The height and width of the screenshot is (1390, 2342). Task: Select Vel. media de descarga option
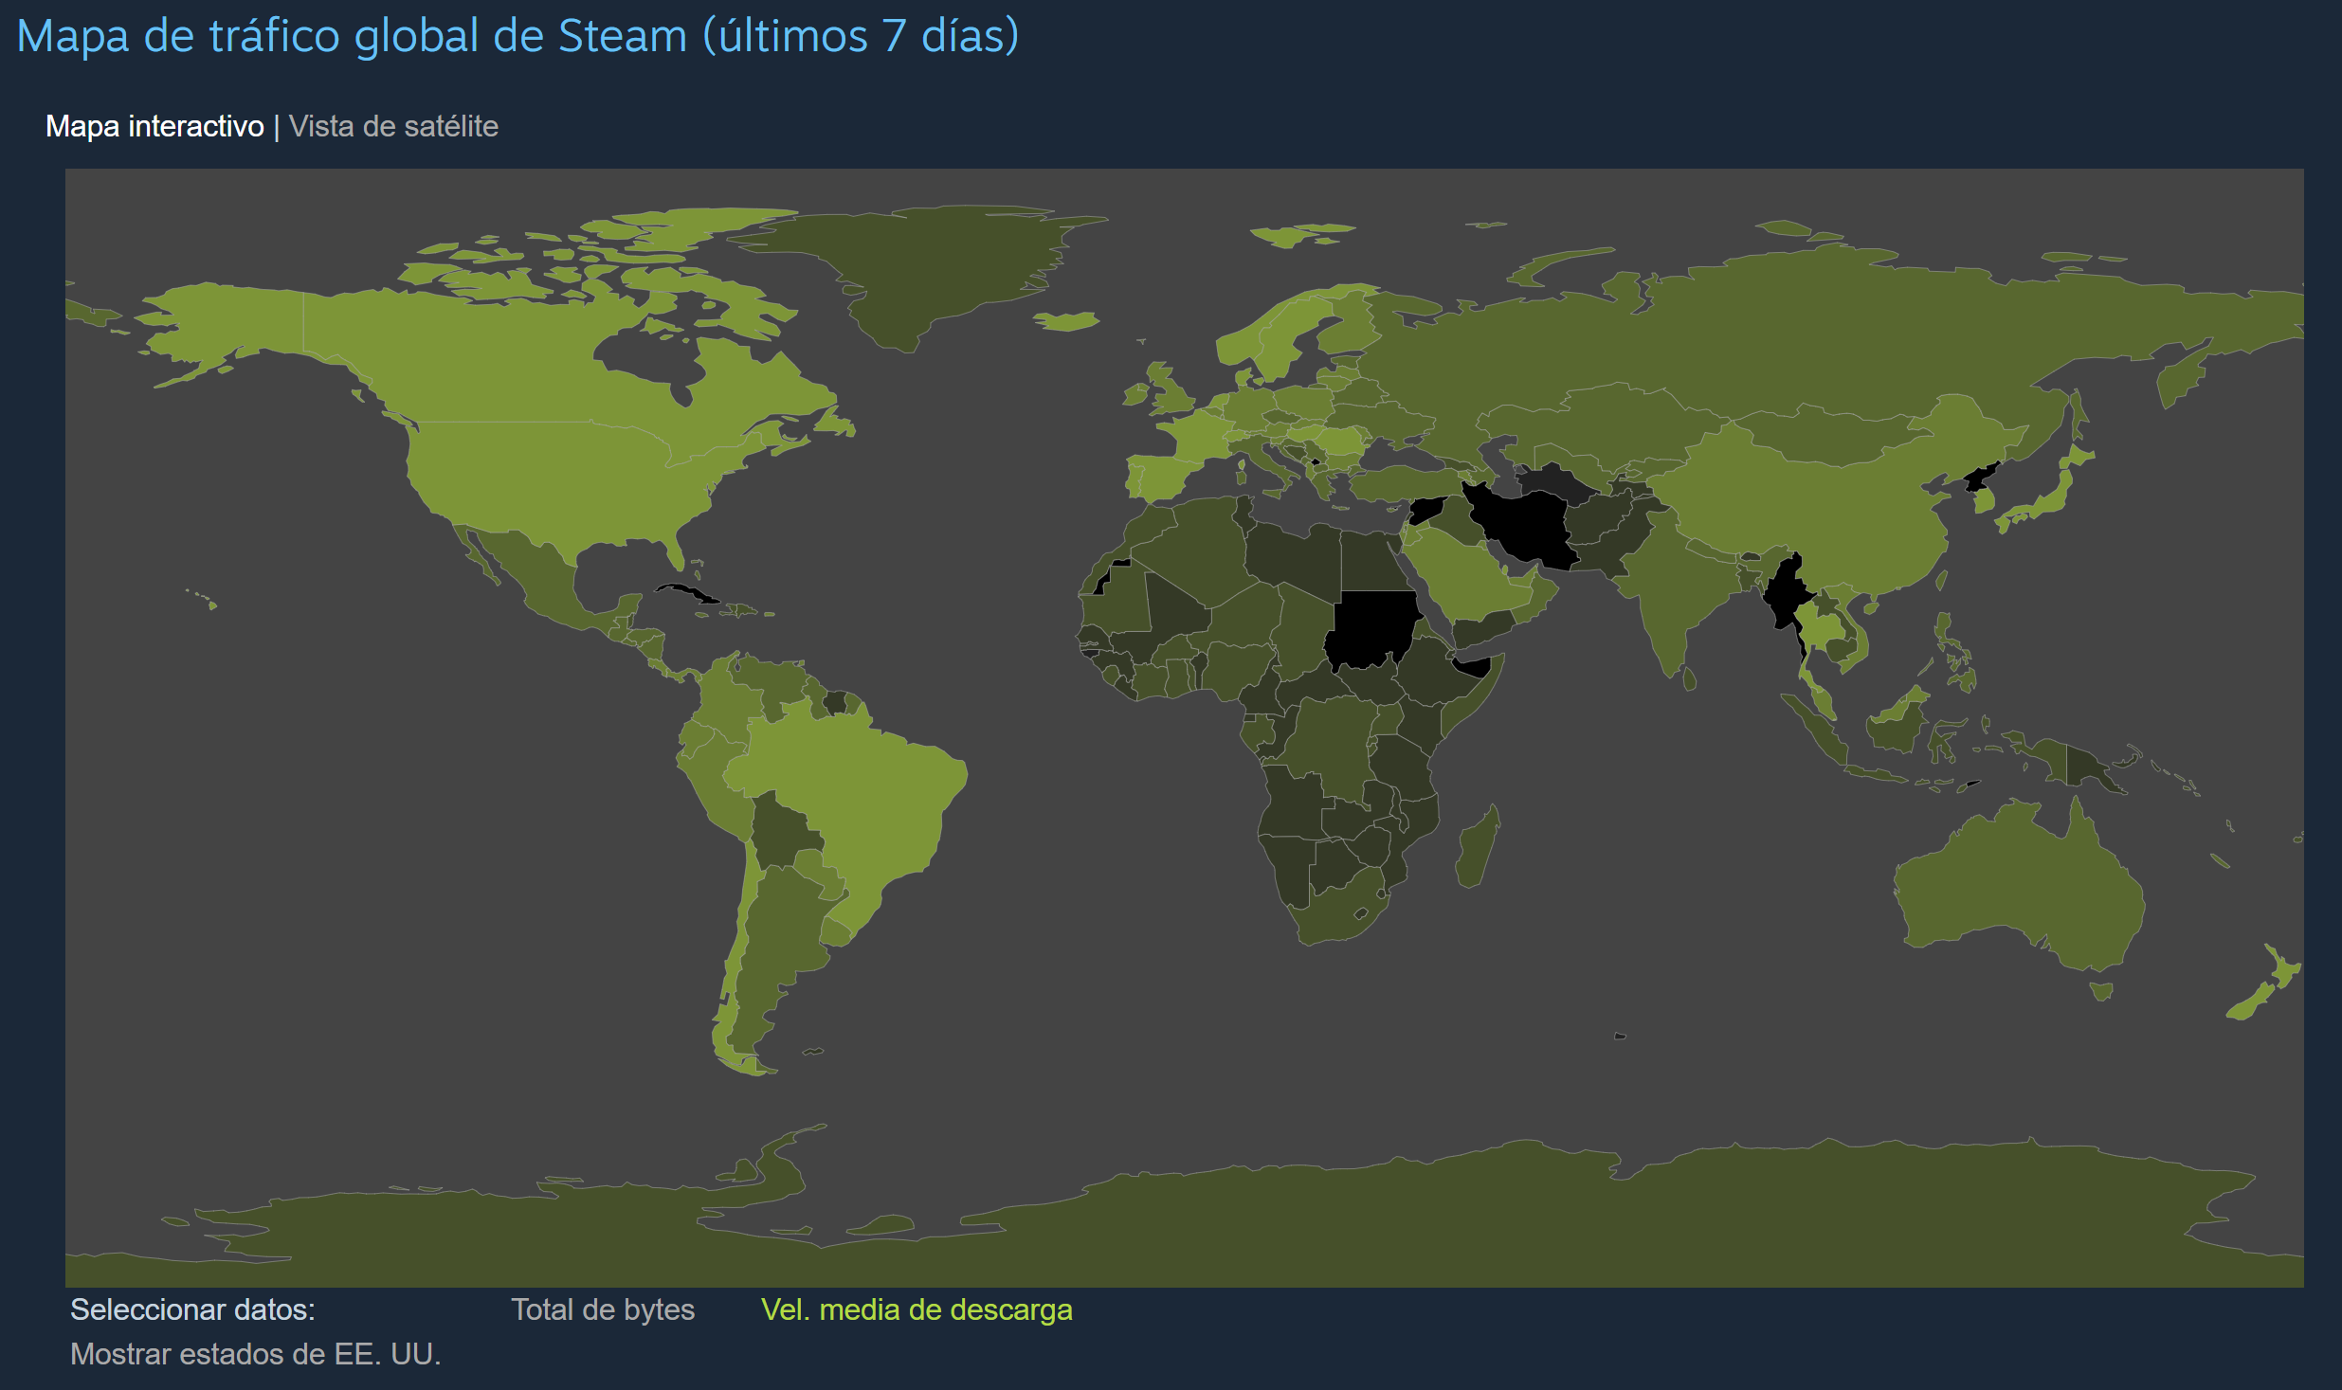click(x=917, y=1309)
